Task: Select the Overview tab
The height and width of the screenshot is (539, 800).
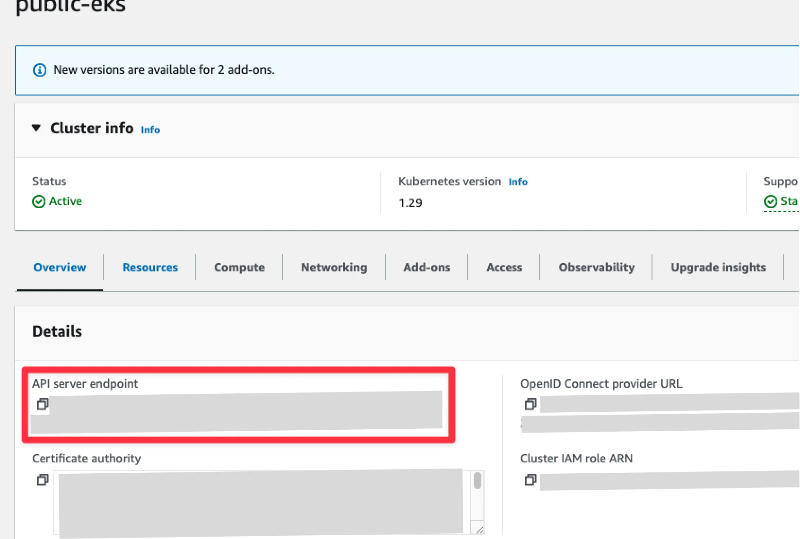Action: [x=60, y=268]
